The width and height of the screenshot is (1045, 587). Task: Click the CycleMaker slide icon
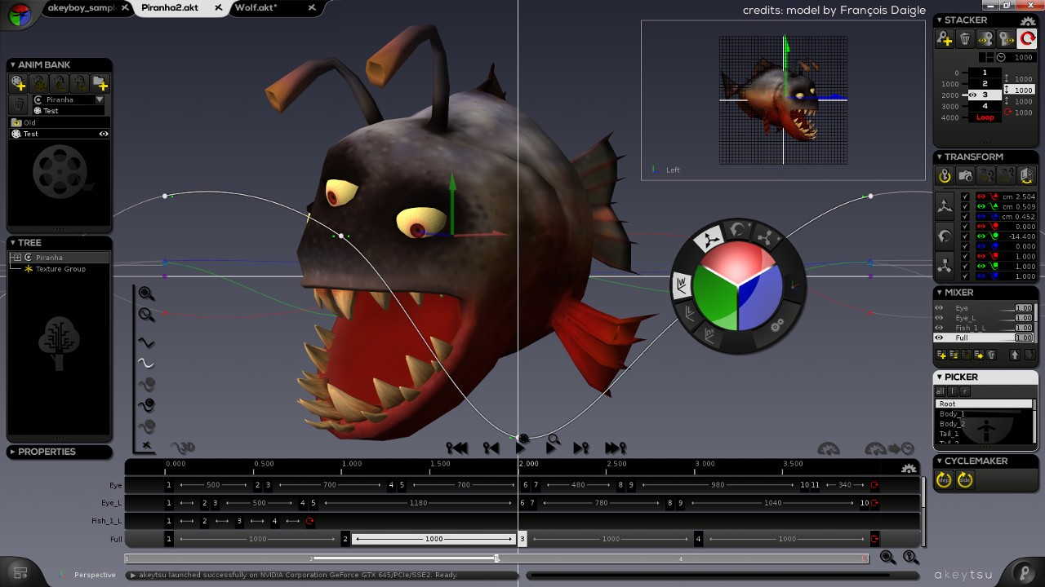click(964, 480)
